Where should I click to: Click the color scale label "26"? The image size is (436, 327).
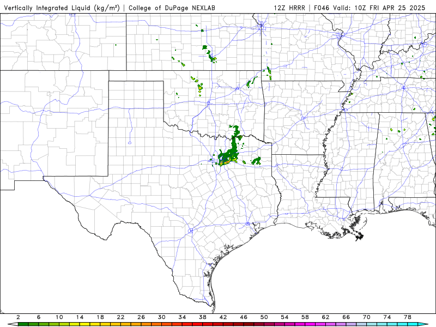[x=141, y=317]
